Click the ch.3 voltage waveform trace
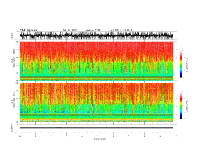This screenshot has width=198, height=153. click(96, 128)
